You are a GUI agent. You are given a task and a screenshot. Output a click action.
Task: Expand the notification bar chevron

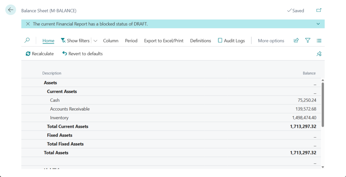click(x=318, y=24)
